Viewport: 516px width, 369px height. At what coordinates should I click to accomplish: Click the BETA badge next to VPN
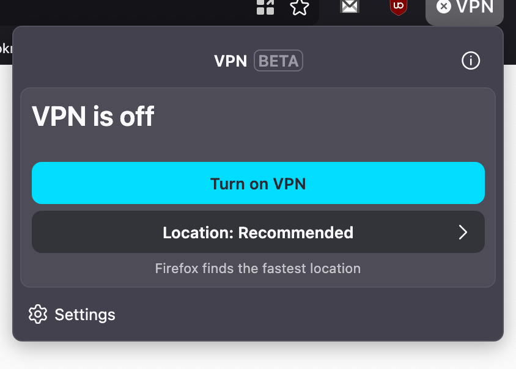[x=278, y=60]
